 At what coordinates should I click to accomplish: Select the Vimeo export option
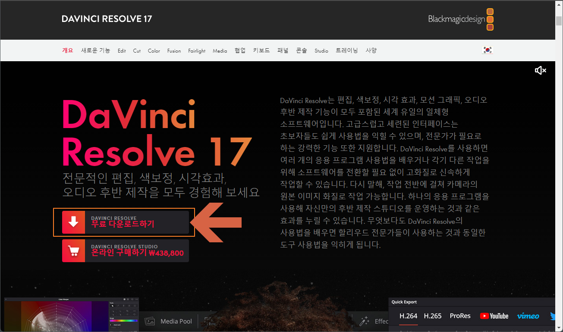[x=528, y=316]
